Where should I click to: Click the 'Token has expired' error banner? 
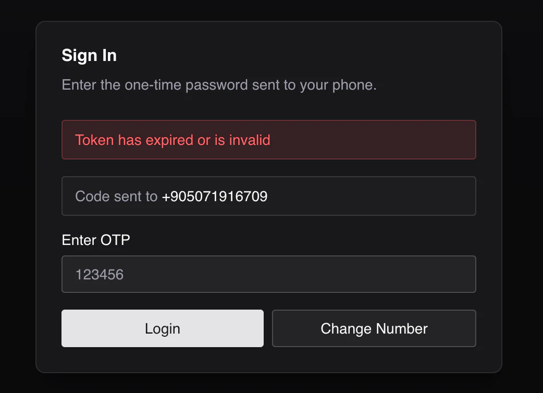(268, 140)
